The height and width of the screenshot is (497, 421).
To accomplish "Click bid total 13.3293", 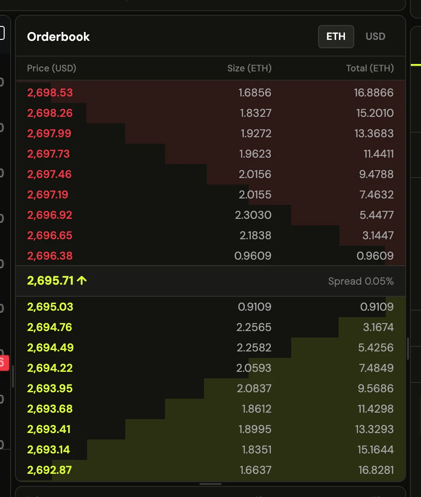I will [374, 429].
